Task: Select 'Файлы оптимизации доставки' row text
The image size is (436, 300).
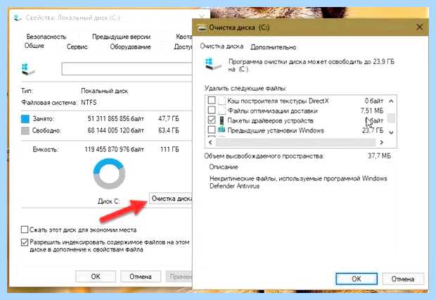Action: (273, 111)
